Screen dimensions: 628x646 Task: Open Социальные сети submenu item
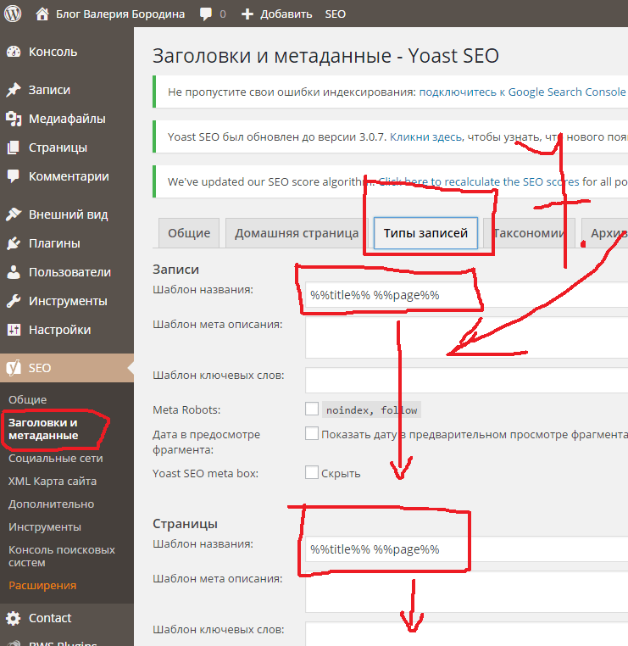click(56, 458)
